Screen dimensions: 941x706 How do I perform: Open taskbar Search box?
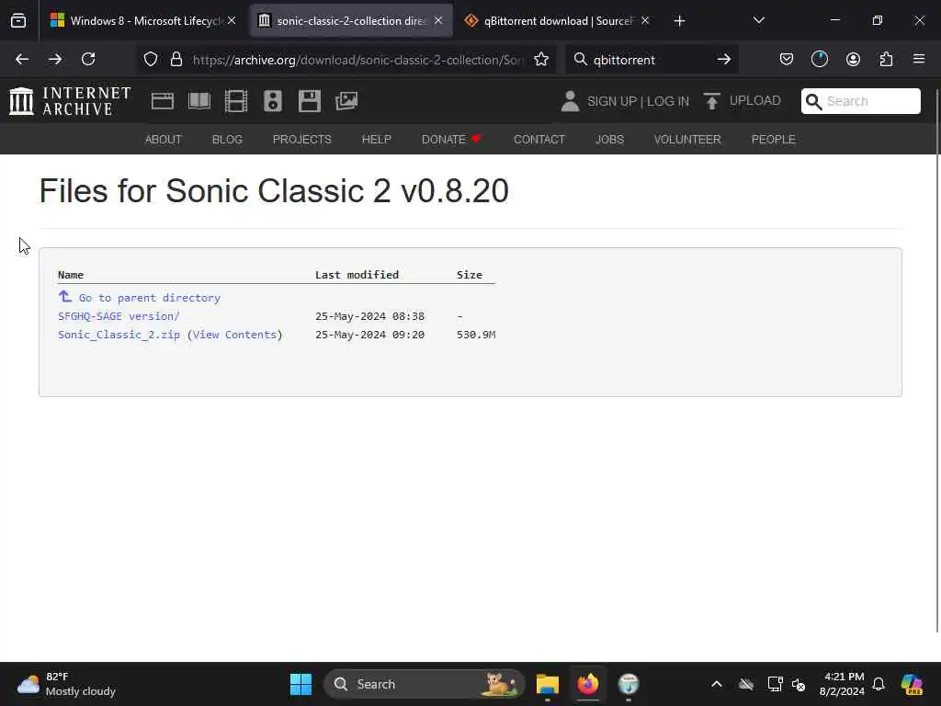(x=425, y=684)
